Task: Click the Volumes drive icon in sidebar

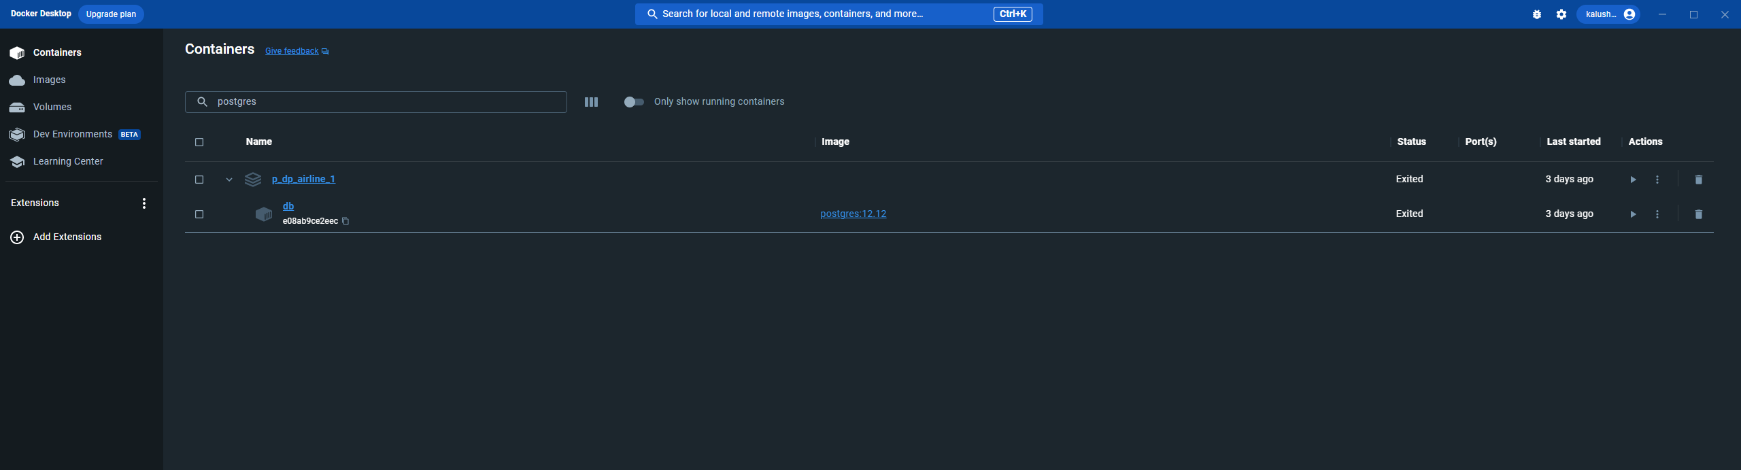Action: (17, 107)
